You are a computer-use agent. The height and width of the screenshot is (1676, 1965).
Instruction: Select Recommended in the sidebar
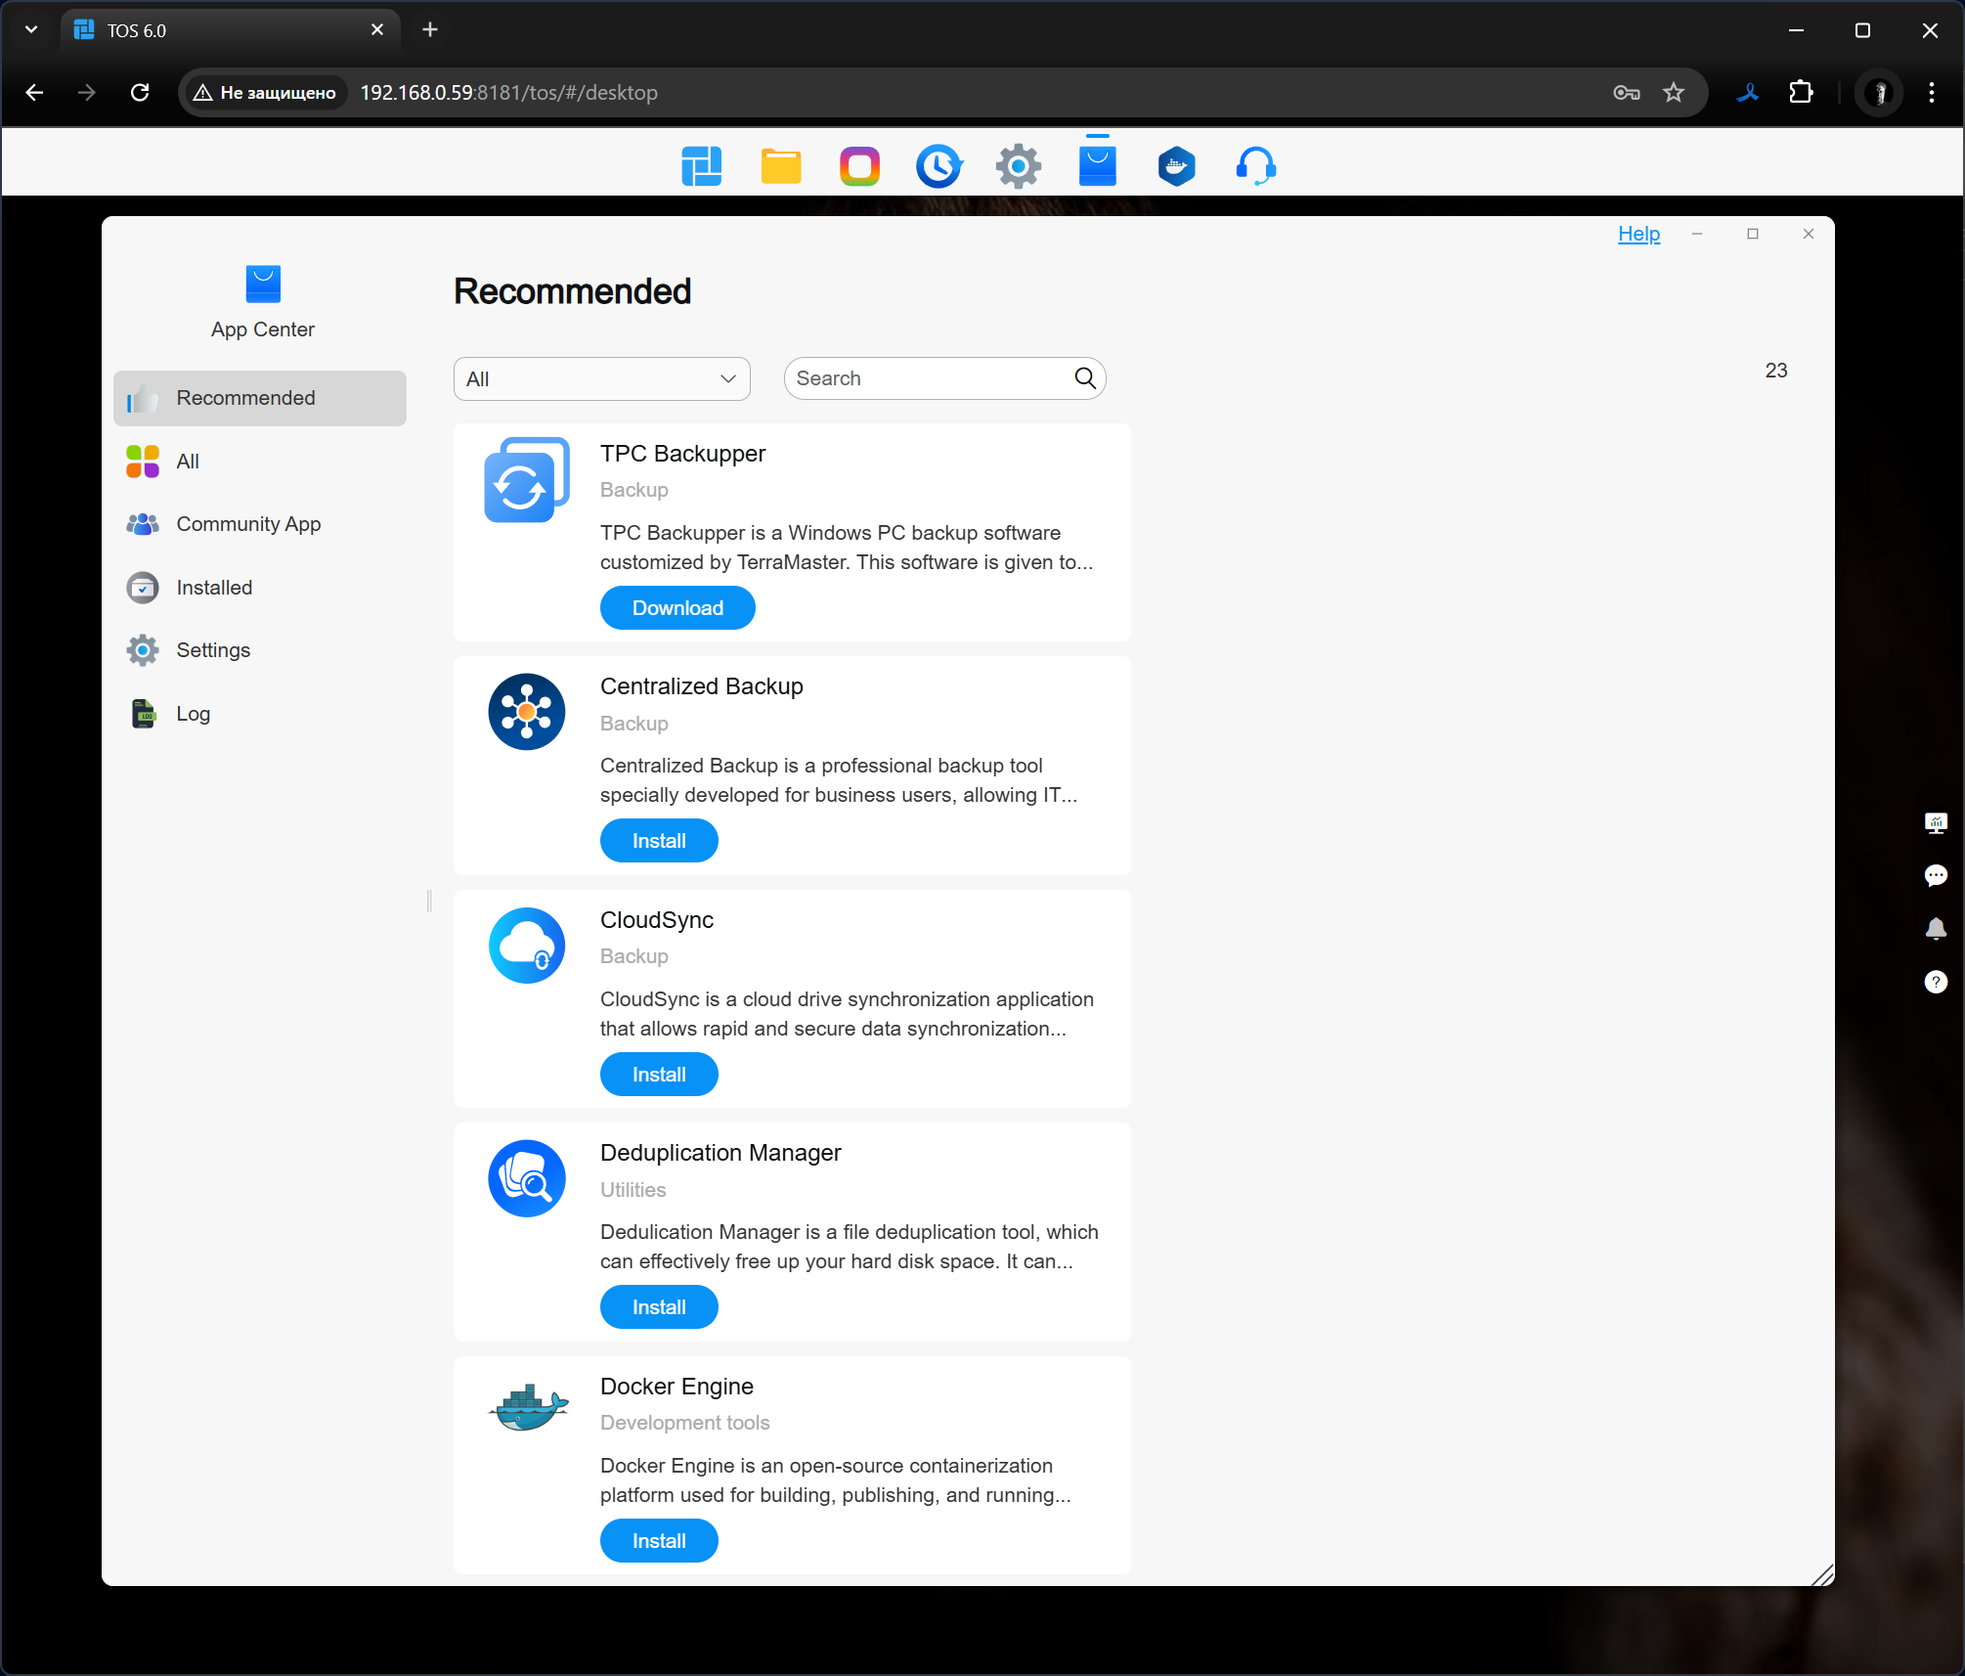260,398
